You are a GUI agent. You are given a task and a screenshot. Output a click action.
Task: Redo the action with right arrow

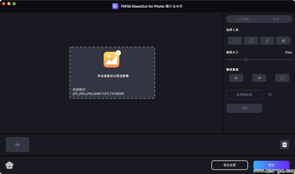(x=259, y=78)
